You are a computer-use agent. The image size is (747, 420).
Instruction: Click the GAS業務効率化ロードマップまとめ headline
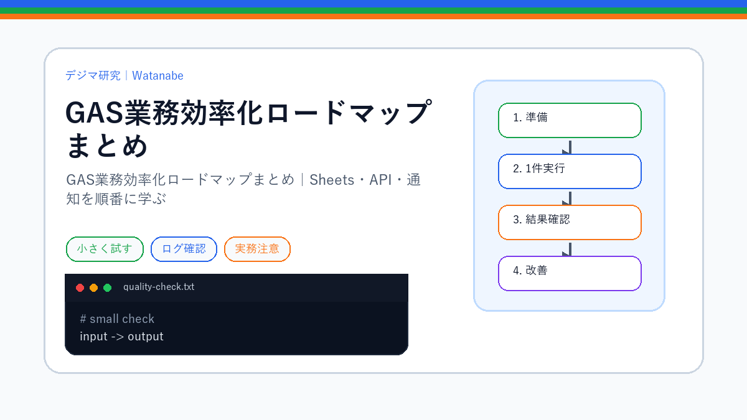click(x=248, y=129)
